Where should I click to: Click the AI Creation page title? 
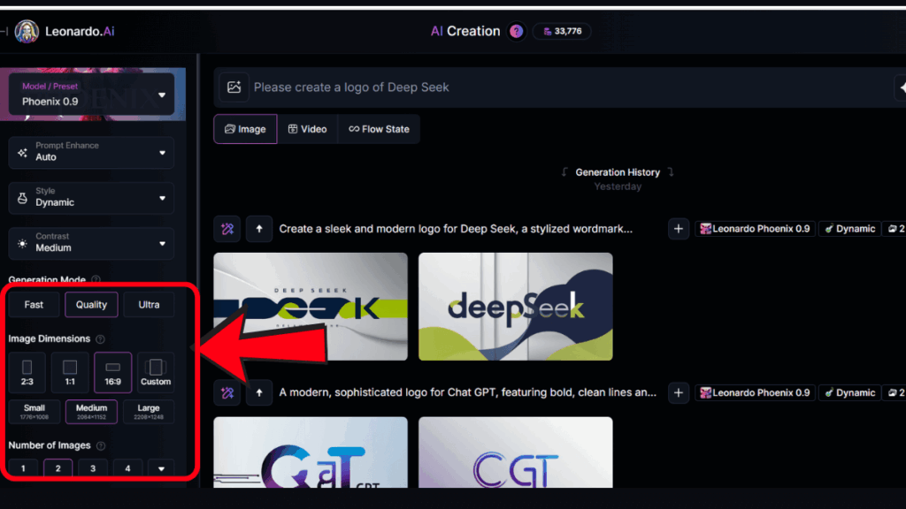click(x=465, y=31)
